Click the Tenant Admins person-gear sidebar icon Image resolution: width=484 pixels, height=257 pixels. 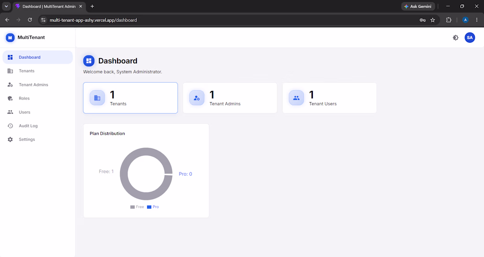click(x=10, y=84)
